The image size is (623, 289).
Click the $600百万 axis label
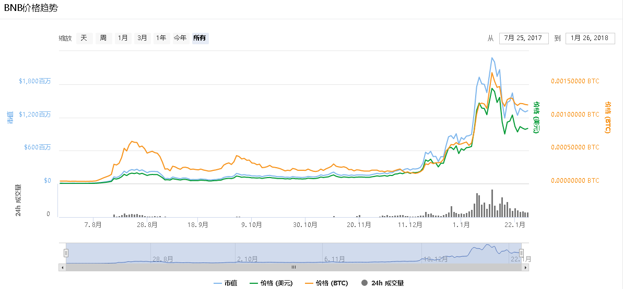[x=38, y=147]
